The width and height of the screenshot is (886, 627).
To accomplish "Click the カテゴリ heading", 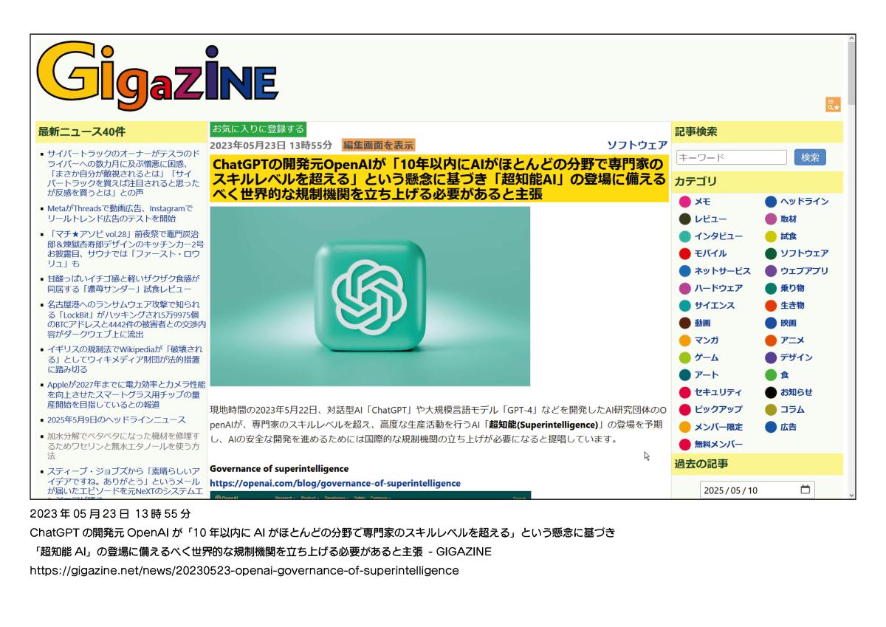I will point(696,181).
